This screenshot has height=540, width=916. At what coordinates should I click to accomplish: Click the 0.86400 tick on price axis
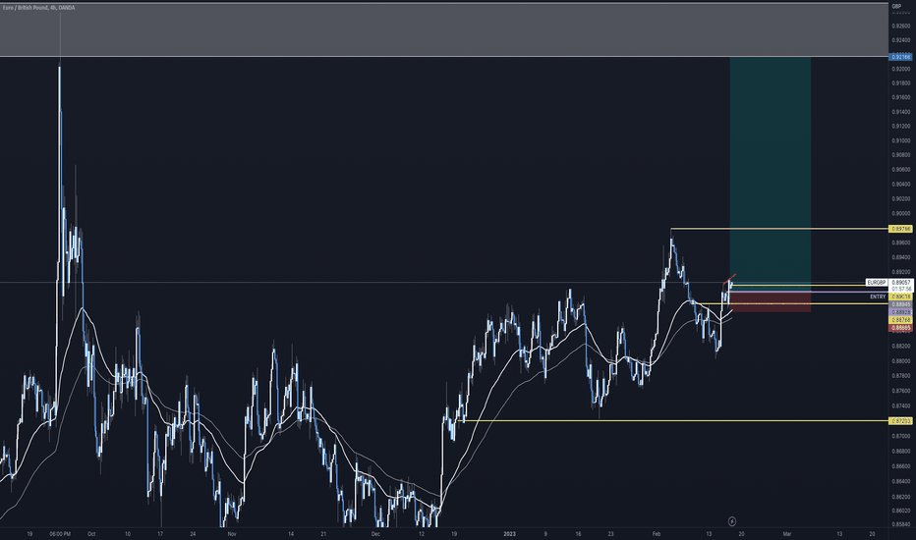901,482
